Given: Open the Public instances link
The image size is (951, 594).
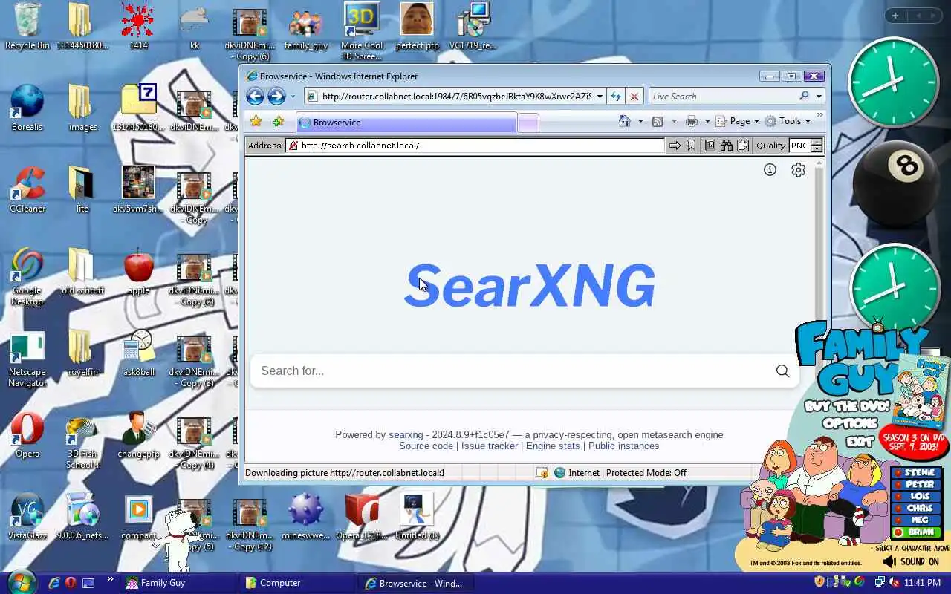Looking at the screenshot, I should click(x=624, y=446).
